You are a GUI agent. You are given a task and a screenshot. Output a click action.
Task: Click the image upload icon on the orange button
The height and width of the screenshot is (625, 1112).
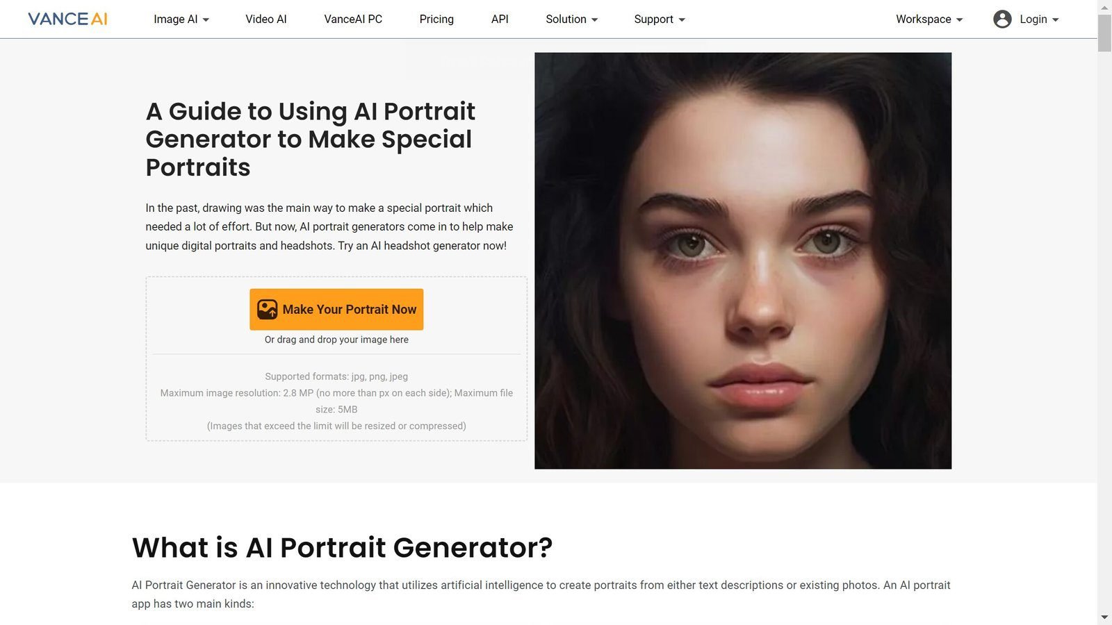pyautogui.click(x=267, y=309)
